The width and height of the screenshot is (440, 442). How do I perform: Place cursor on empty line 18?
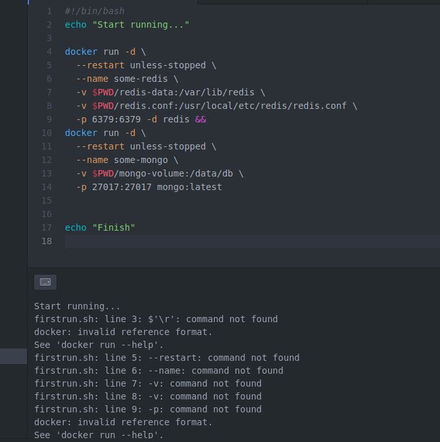[x=252, y=241]
